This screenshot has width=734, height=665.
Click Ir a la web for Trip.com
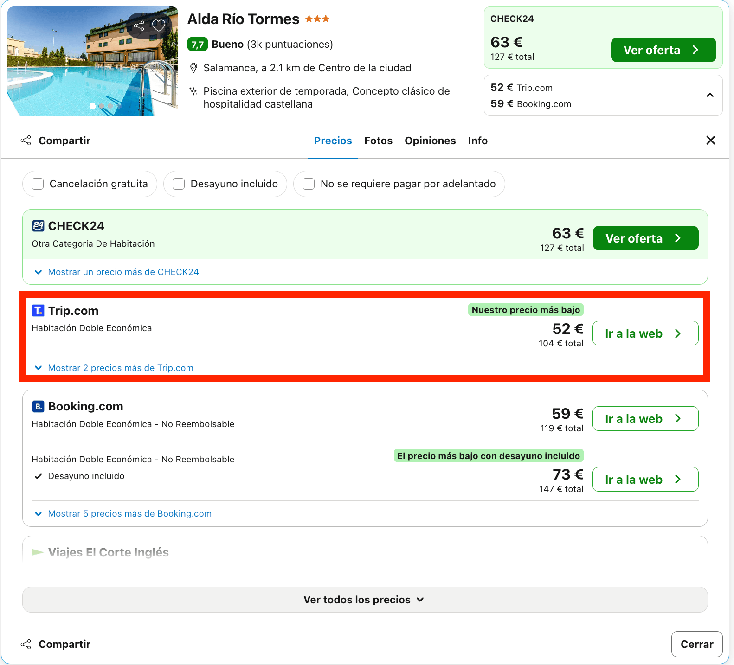(645, 333)
